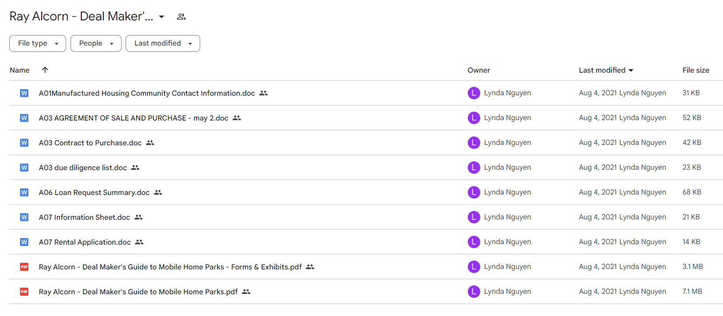Click Word icon for A01Manufactured Housing file

(x=24, y=93)
